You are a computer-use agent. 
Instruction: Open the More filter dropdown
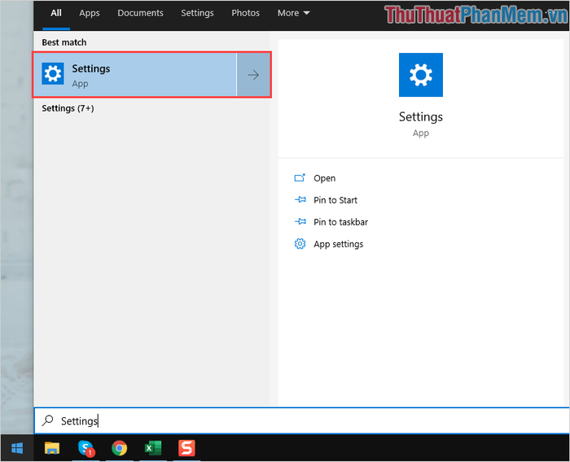(293, 13)
